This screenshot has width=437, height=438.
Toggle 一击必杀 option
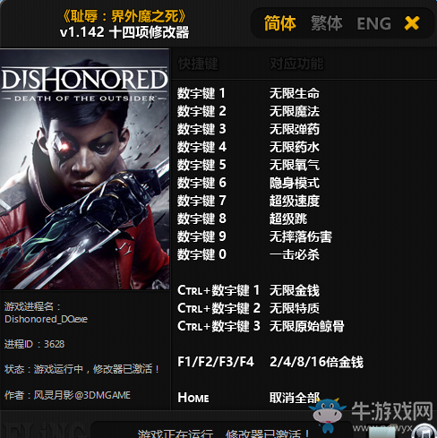tap(295, 254)
